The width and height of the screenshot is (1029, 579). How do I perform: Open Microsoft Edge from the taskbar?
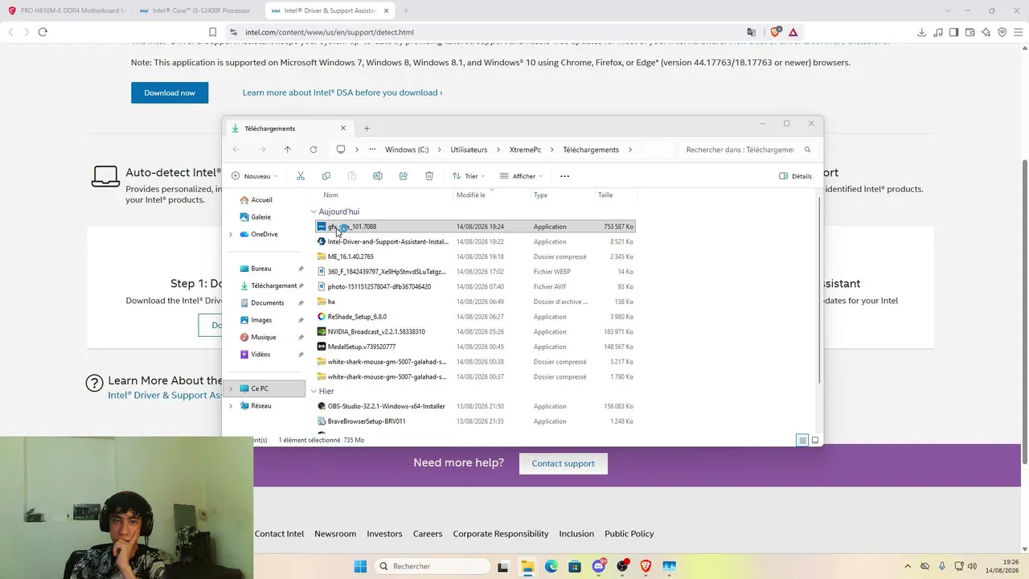click(551, 566)
